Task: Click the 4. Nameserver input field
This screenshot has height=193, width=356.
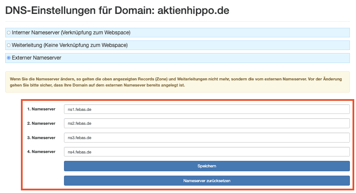Action: tap(207, 152)
